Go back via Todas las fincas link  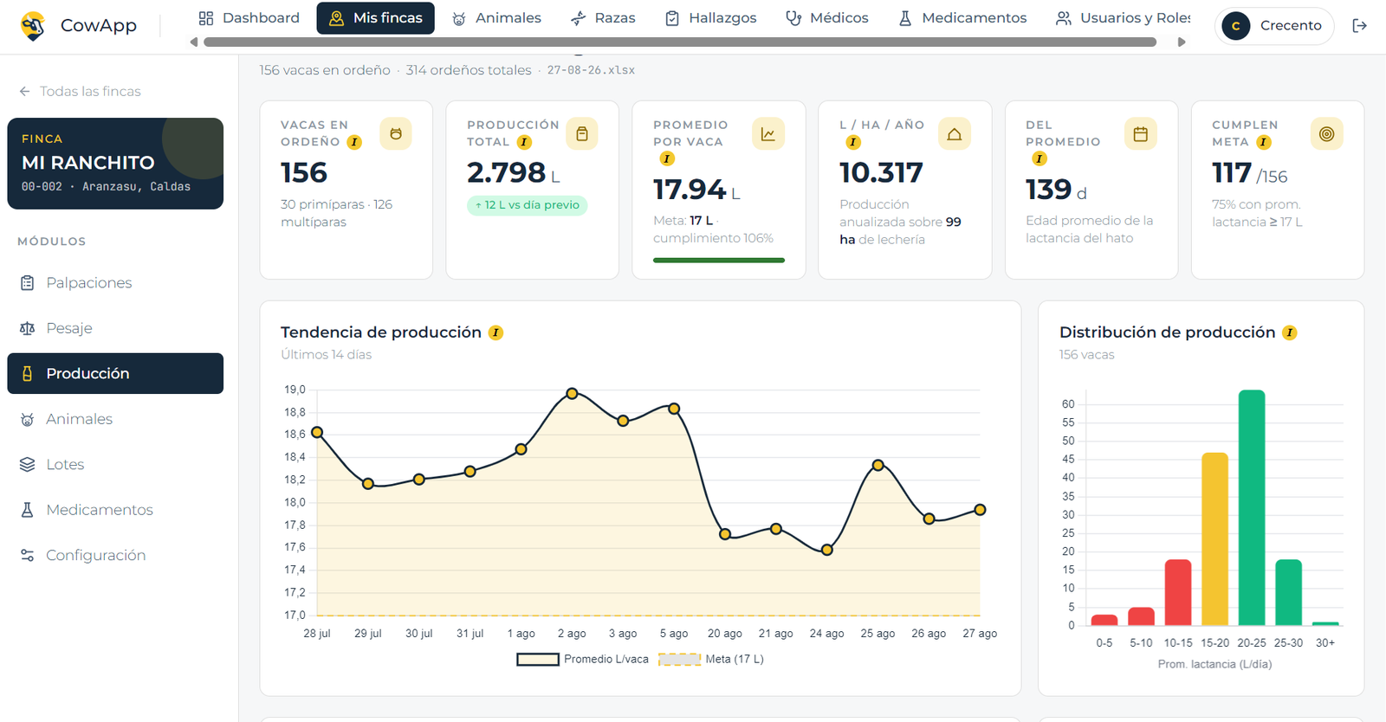point(81,92)
